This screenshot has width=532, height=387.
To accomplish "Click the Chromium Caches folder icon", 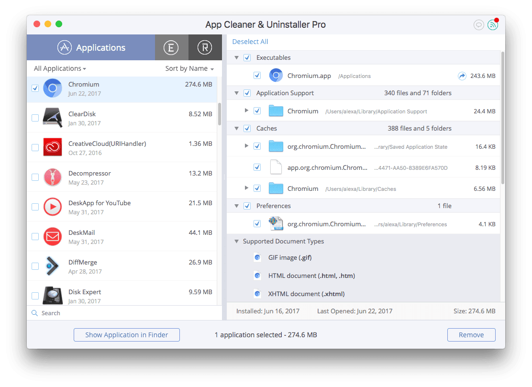I will pyautogui.click(x=276, y=188).
